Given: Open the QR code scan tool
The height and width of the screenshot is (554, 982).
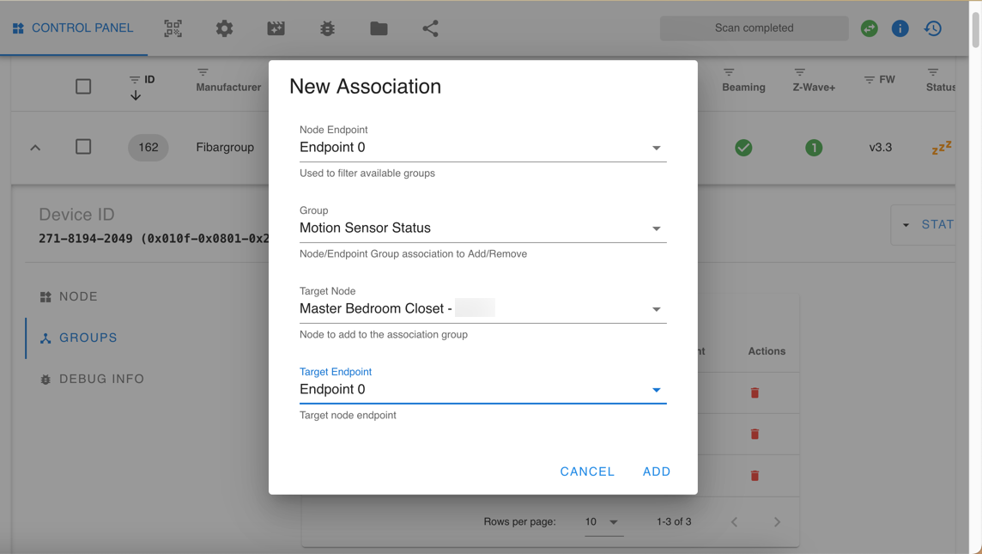Looking at the screenshot, I should tap(173, 27).
